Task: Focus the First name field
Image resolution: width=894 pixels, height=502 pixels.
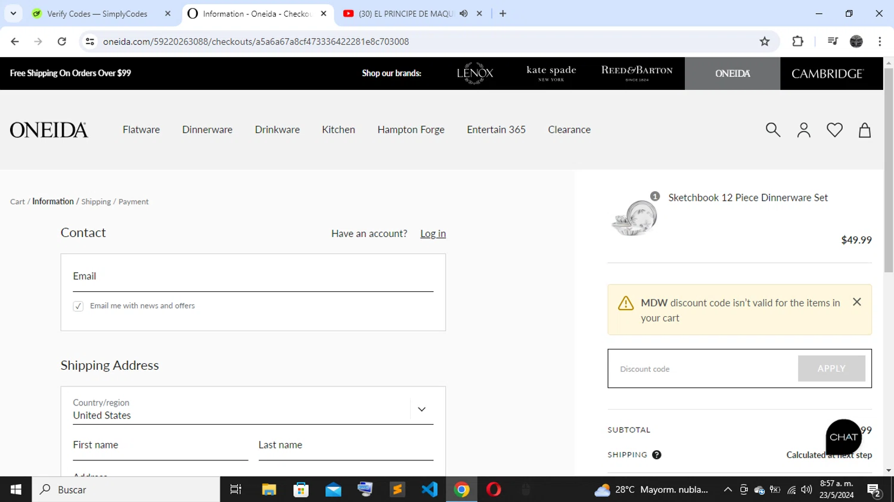Action: pos(160,446)
